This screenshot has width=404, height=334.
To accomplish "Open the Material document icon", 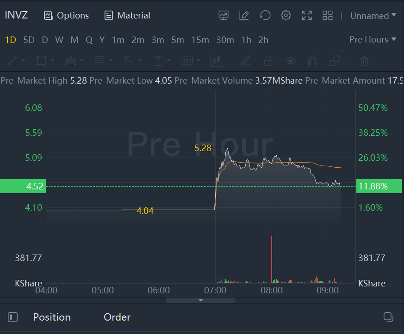I will click(x=108, y=16).
